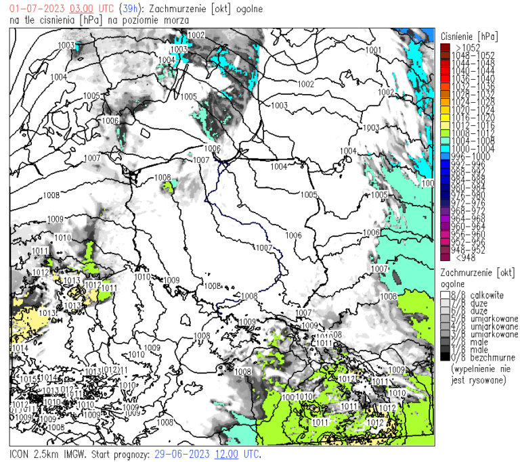
Task: Pick the 1012-1016 hPa legend swatch
Action: pos(444,124)
